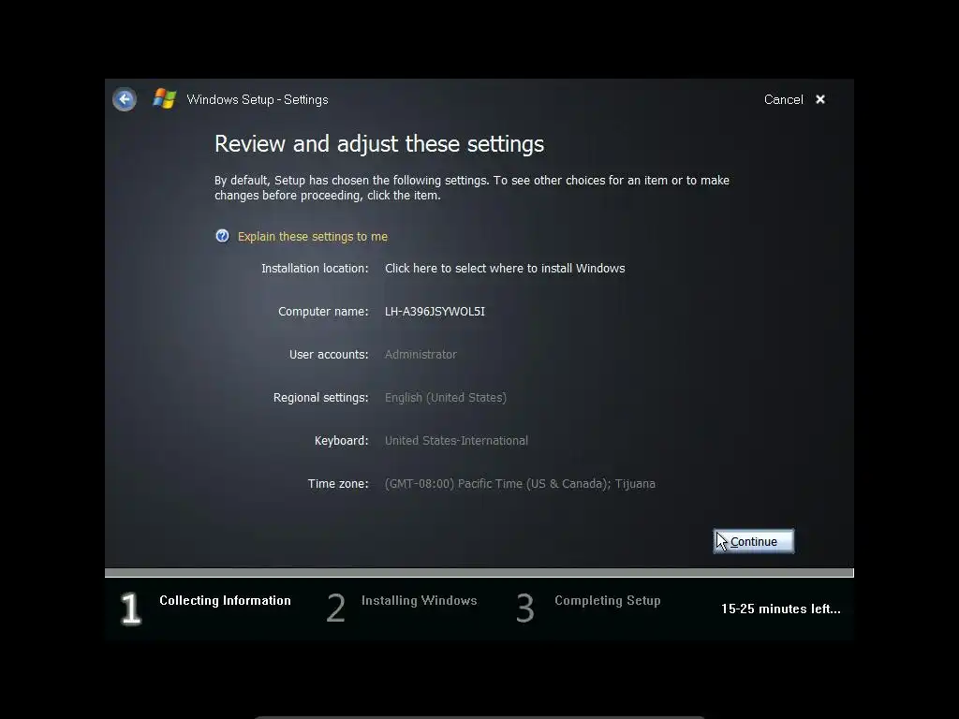Select the Administrator user accounts value
Viewport: 959px width, 719px height.
point(420,355)
